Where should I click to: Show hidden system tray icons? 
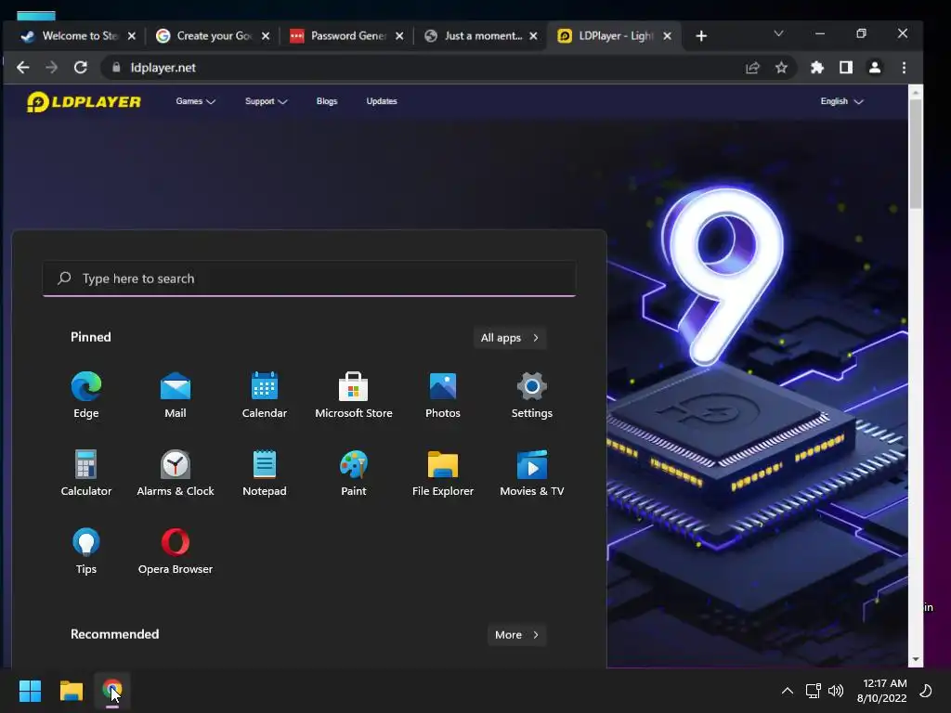pos(788,691)
